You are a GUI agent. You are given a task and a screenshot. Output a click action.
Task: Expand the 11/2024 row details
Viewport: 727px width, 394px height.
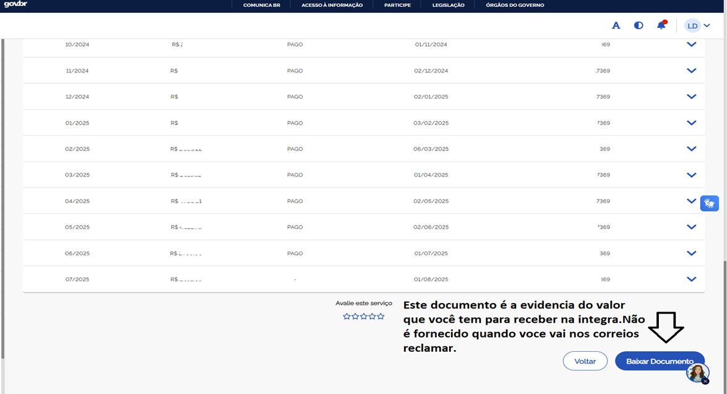coord(691,71)
